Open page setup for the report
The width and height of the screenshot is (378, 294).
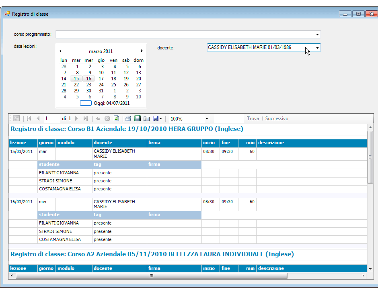pyautogui.click(x=146, y=118)
